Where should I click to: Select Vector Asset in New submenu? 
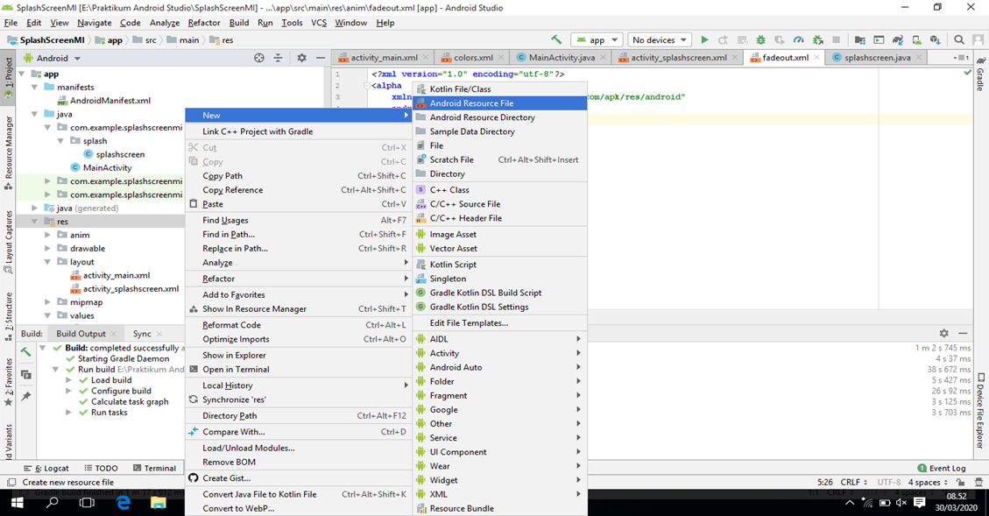pyautogui.click(x=500, y=249)
